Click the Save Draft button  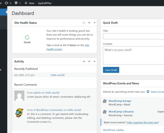(x=111, y=70)
